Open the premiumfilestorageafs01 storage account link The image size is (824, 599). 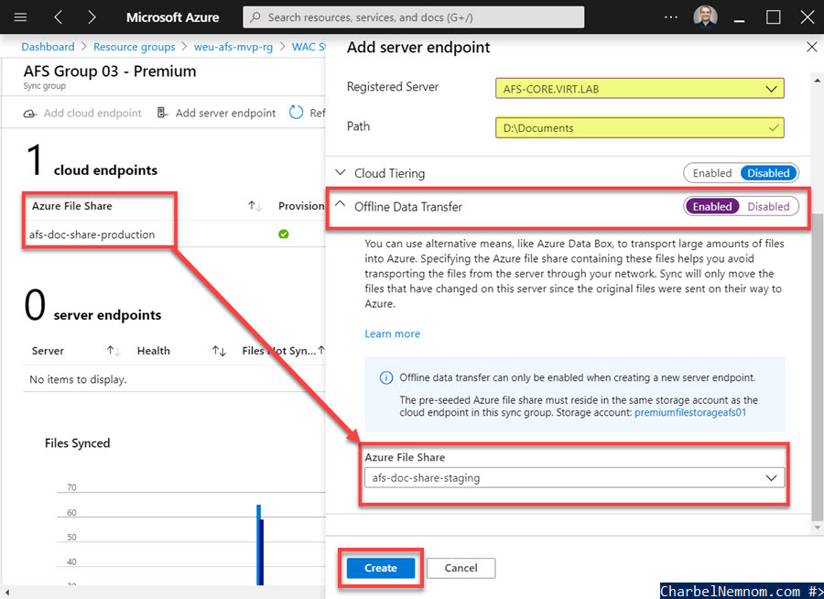(x=690, y=412)
